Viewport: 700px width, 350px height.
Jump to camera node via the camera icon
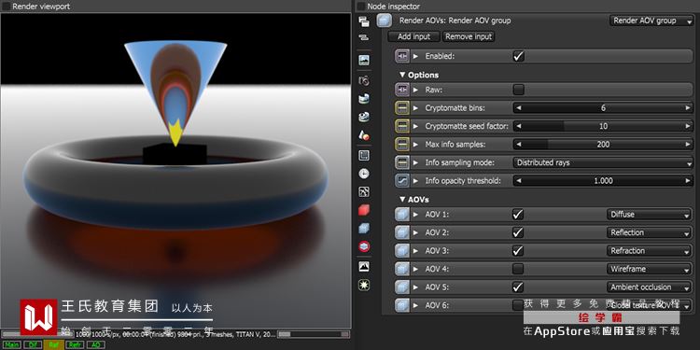364,80
